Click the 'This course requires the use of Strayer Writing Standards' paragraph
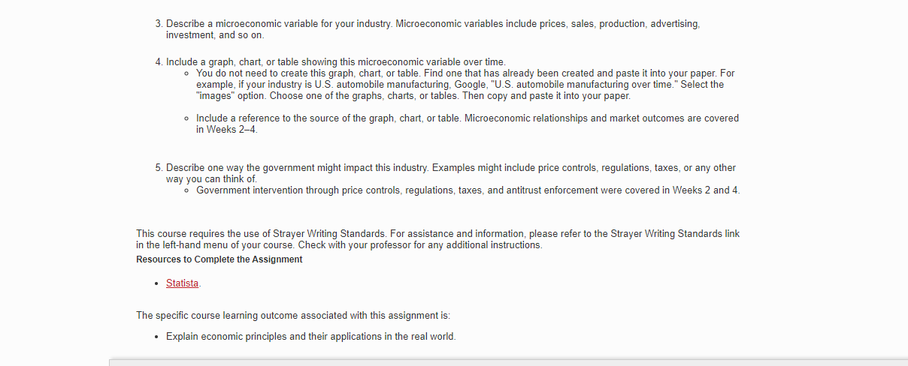 tap(437, 239)
